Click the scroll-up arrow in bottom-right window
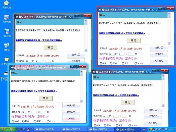Image resolution: width=176 pixels, height=132 pixels. [163, 76]
